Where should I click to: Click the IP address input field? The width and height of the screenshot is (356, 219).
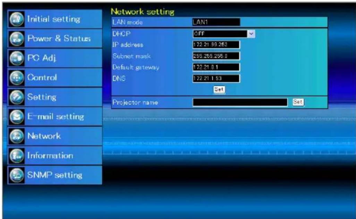point(216,45)
